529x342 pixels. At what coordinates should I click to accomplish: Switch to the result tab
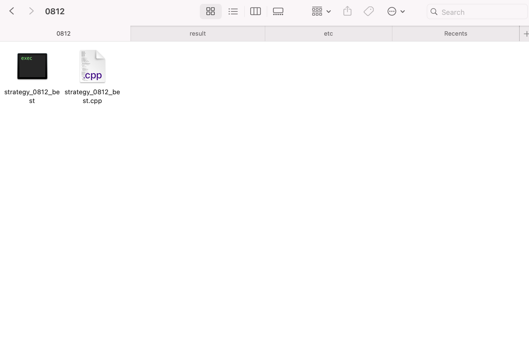click(x=198, y=33)
